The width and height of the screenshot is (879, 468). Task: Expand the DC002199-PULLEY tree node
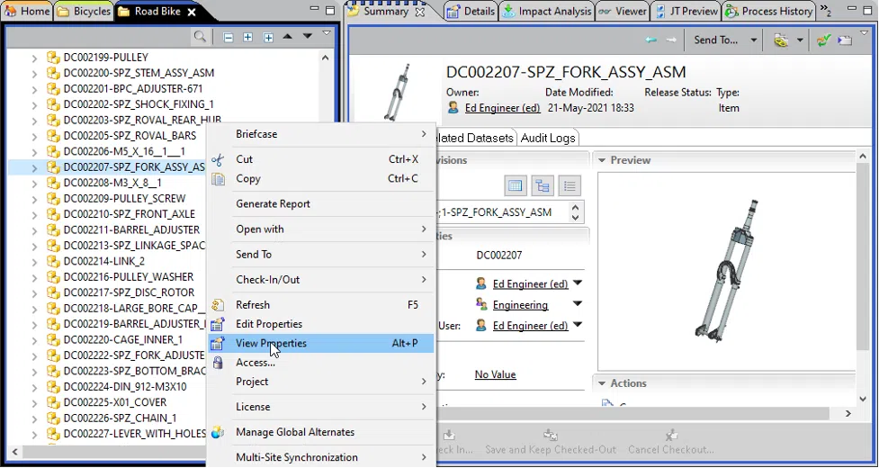pos(35,58)
